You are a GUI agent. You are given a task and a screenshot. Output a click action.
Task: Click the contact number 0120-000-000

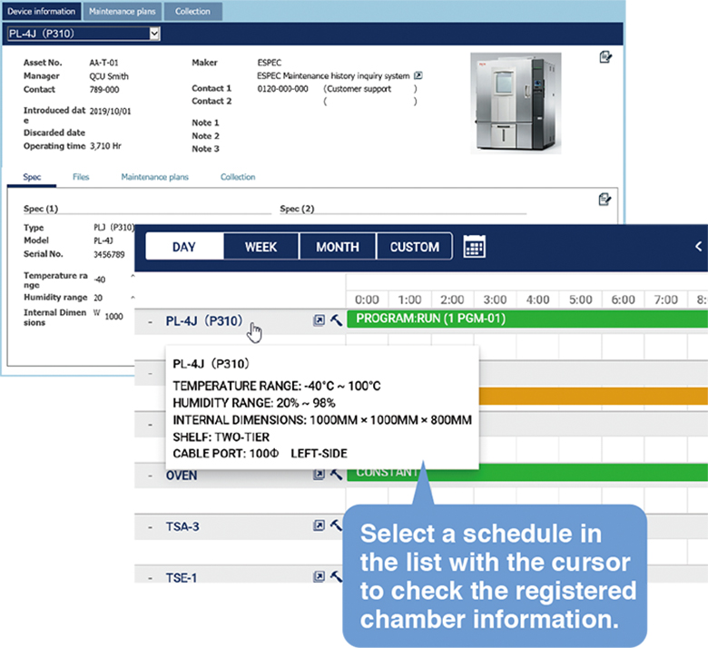282,89
